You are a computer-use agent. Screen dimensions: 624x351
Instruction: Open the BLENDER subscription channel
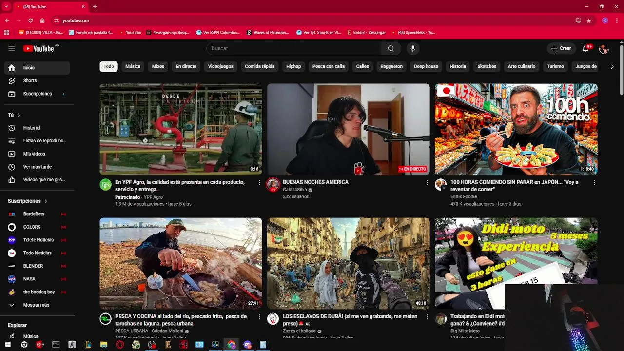tap(37, 266)
